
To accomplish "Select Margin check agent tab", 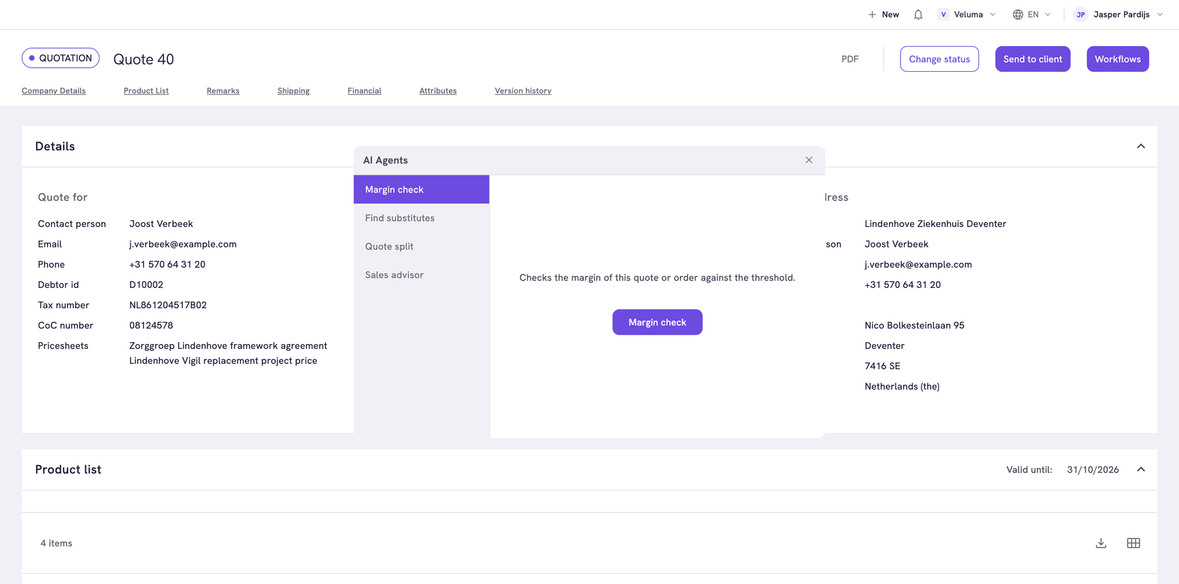I will click(421, 190).
